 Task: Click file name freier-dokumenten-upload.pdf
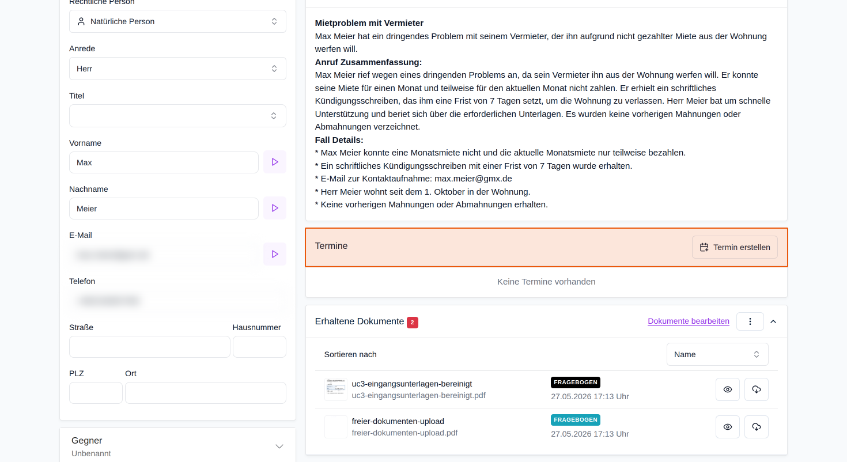click(x=404, y=433)
